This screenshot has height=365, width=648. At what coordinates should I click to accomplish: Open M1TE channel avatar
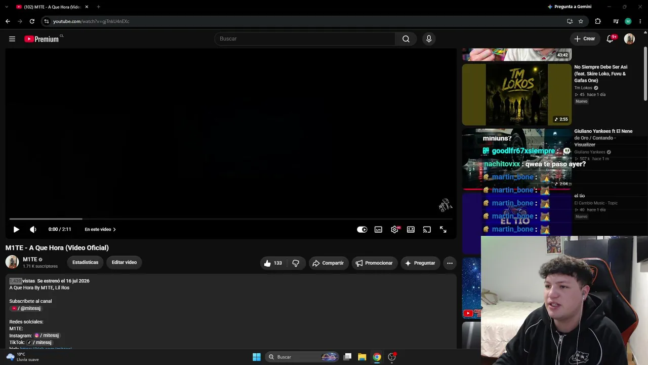[12, 262]
